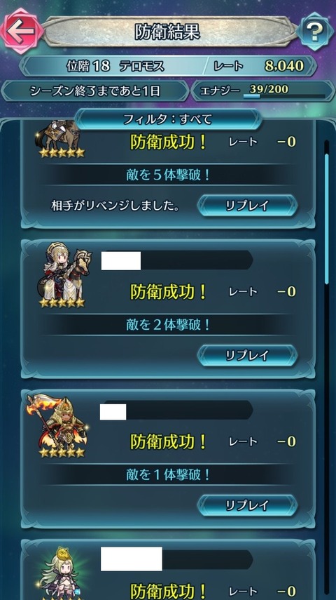Click the 位階 18 テロモス tier banner

coord(115,66)
